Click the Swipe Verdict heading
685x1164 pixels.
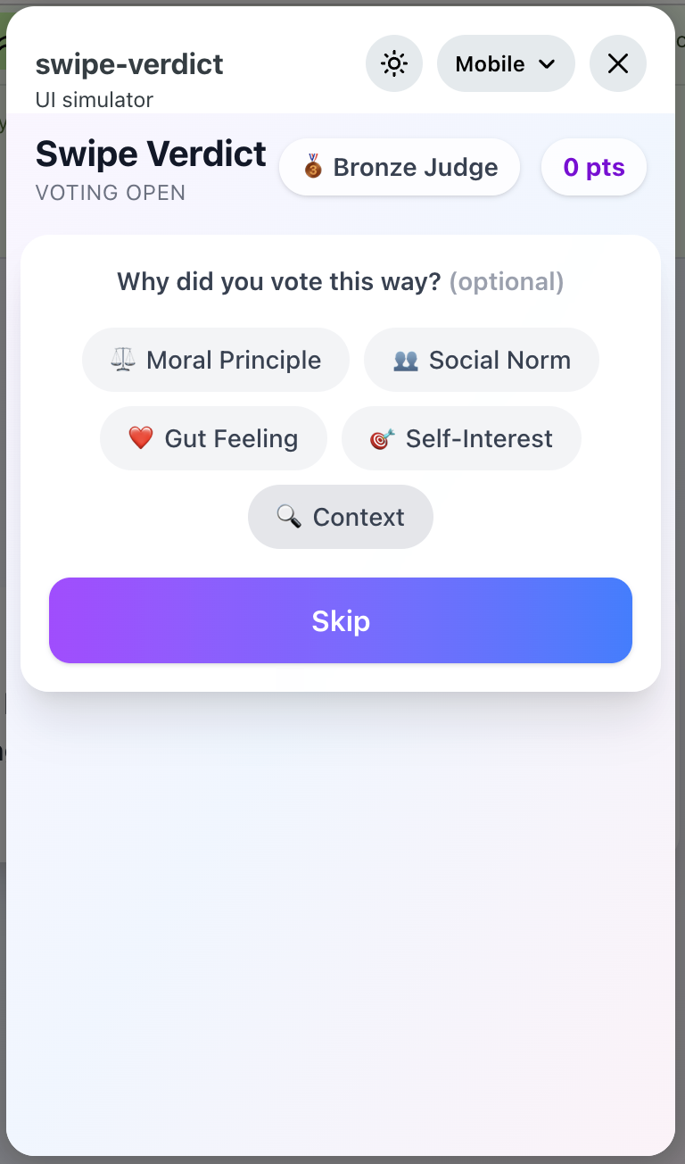151,154
